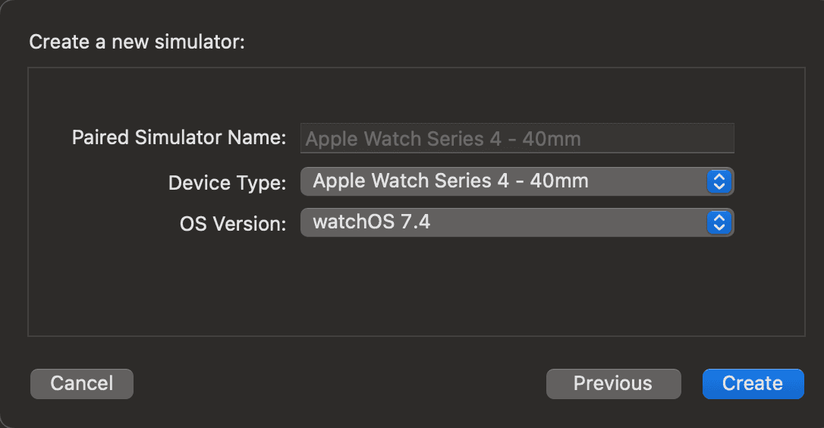Cancel the new simulator dialog

[x=82, y=384]
